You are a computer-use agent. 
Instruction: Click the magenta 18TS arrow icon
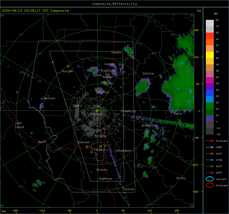[x=210, y=173]
